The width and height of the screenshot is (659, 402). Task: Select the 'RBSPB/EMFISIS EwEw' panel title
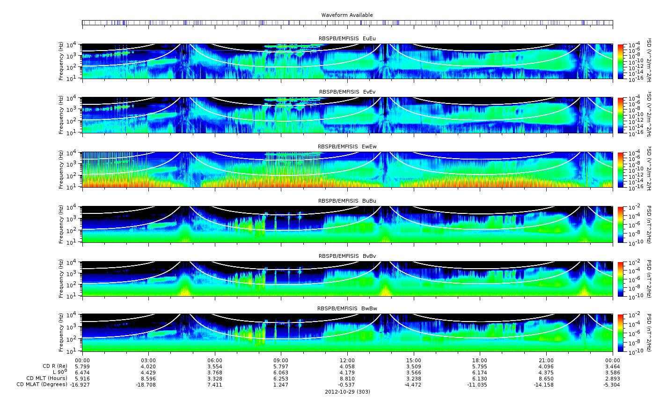347,146
